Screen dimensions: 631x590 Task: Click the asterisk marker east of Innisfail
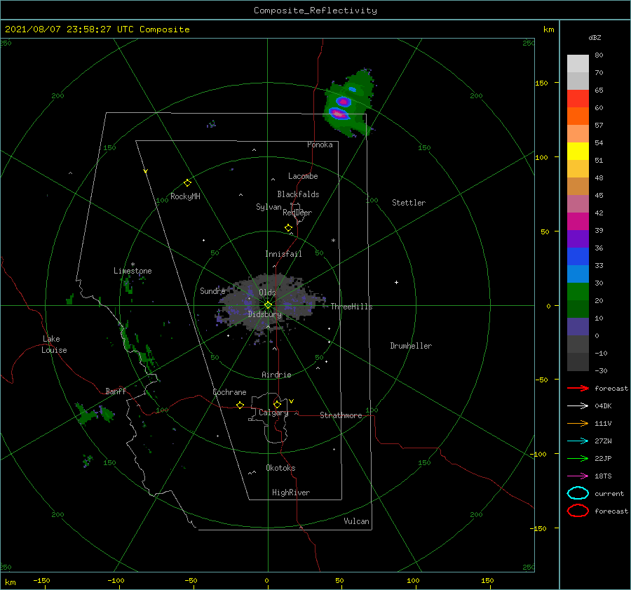tap(333, 241)
